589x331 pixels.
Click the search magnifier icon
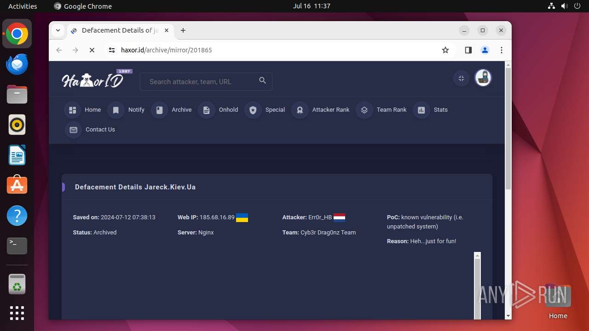(262, 80)
